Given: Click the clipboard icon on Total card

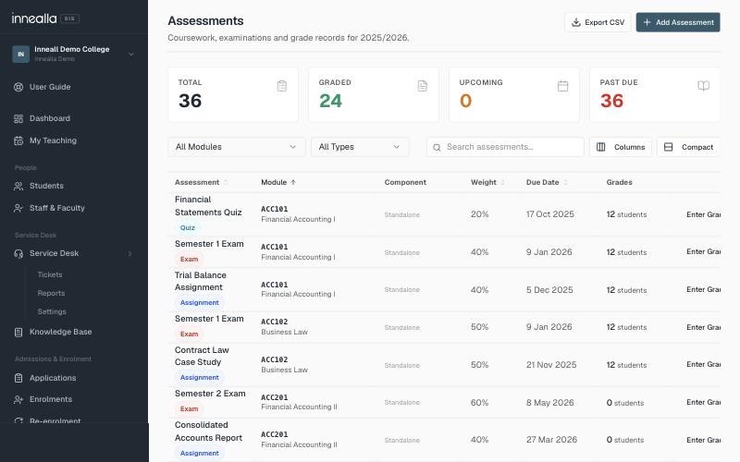Looking at the screenshot, I should pyautogui.click(x=282, y=86).
